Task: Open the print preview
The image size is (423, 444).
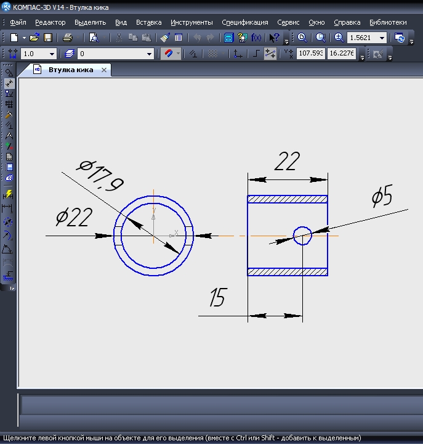Action: [94, 38]
